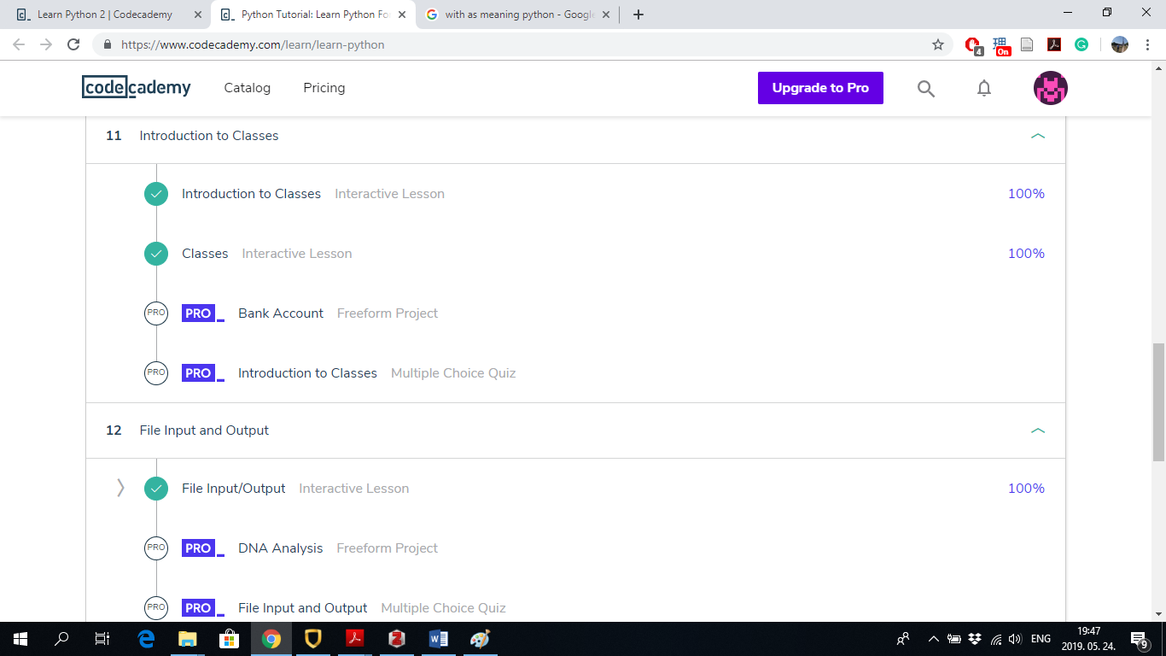The height and width of the screenshot is (656, 1166).
Task: Click the green checkmark for Introduction to Classes lesson
Action: (156, 194)
